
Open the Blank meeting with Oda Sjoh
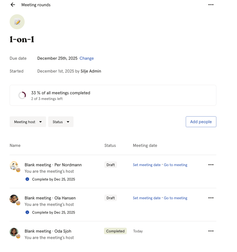tap(48, 231)
